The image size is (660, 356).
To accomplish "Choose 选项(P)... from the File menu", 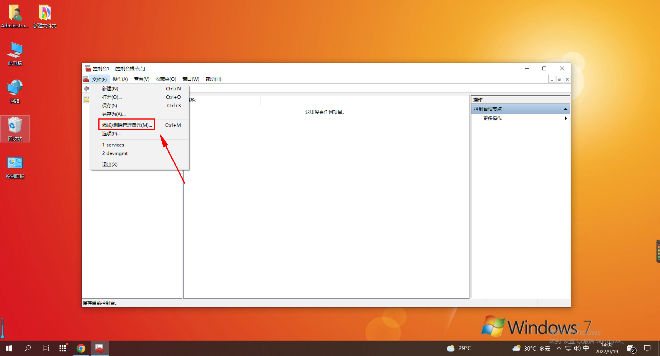I will pos(139,134).
